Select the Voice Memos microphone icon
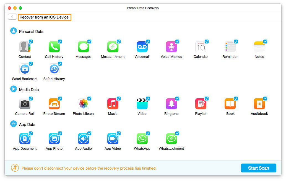 171,47
